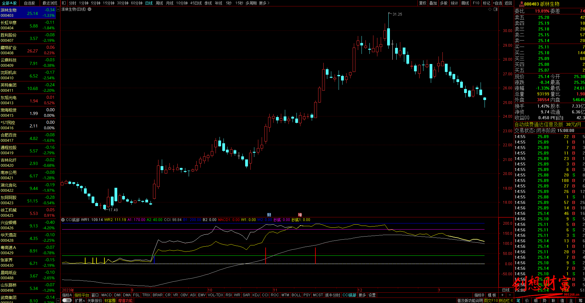Screen dimensions: 585x303
Task: Open 指标平台 indicator platform
Action: pyautogui.click(x=82, y=295)
